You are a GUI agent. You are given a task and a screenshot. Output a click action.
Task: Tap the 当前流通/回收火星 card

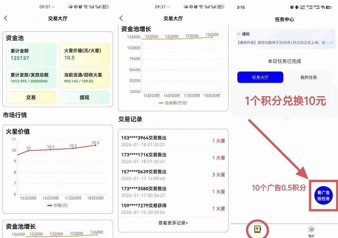[84, 78]
